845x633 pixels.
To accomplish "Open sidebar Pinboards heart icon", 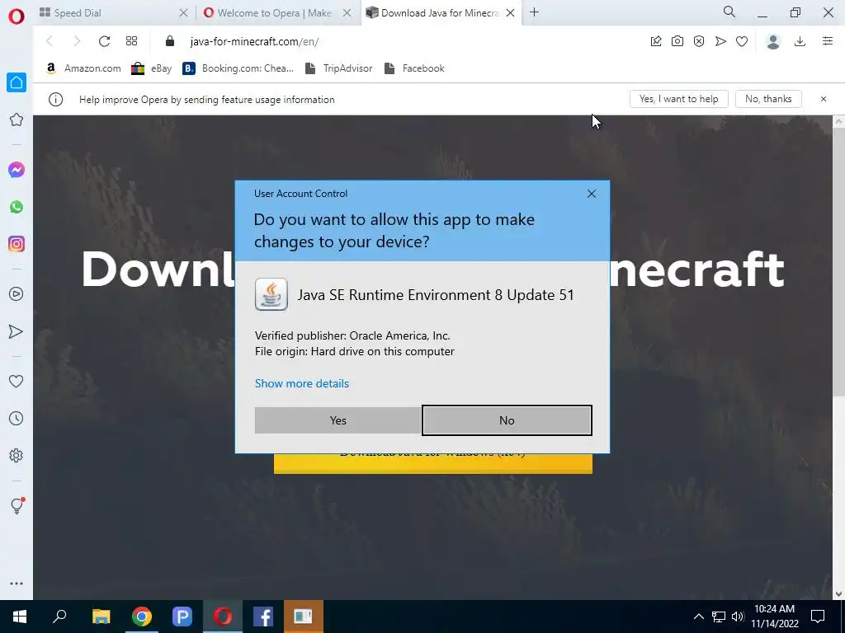I will 17,381.
